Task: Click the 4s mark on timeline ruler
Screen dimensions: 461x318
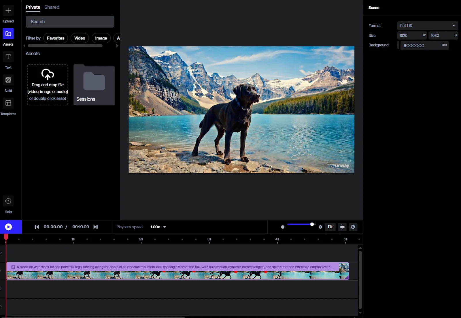Action: (x=277, y=239)
